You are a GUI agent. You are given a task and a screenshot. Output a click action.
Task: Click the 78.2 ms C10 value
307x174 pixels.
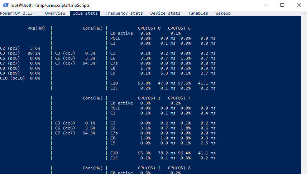pyautogui.click(x=167, y=153)
